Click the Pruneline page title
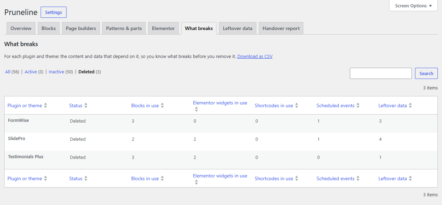 coord(21,12)
